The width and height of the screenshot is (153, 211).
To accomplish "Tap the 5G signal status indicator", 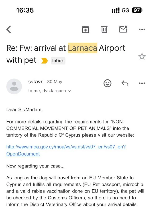I will (126, 10).
